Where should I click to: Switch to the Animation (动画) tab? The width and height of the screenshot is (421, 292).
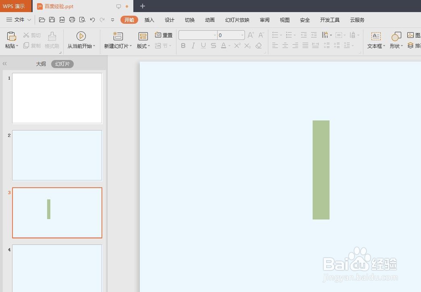[210, 20]
